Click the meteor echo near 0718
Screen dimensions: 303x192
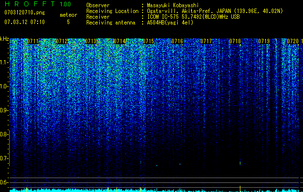point(240,162)
